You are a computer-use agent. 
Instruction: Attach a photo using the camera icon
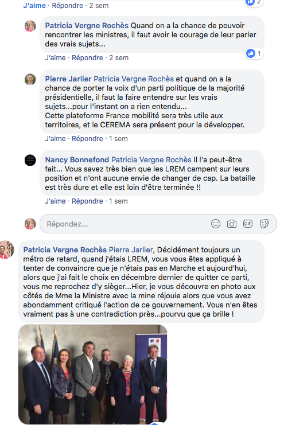(x=232, y=224)
